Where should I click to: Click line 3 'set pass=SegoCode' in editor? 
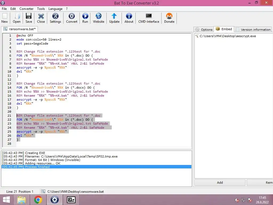point(32,44)
